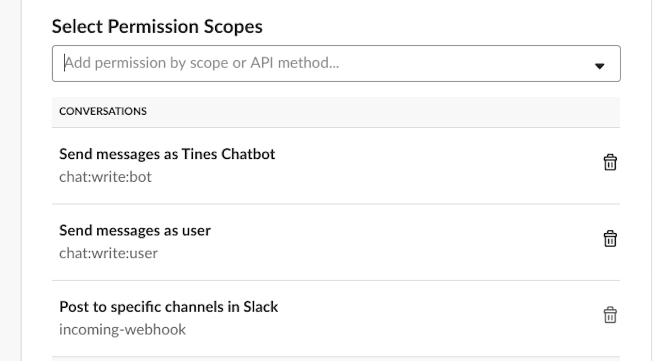Click the trash icon beside incoming-webhook
Screen dimensions: 652x361
pyautogui.click(x=610, y=315)
